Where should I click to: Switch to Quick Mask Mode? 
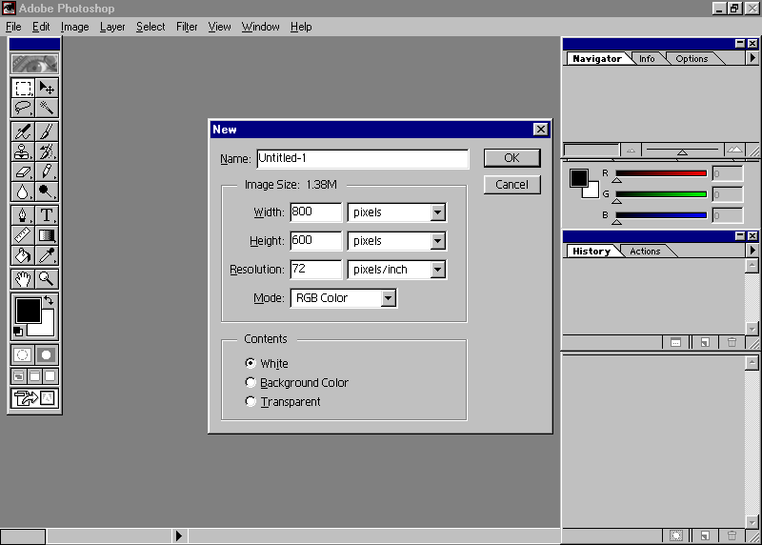pyautogui.click(x=47, y=354)
